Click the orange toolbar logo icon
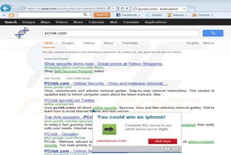 click(12, 15)
